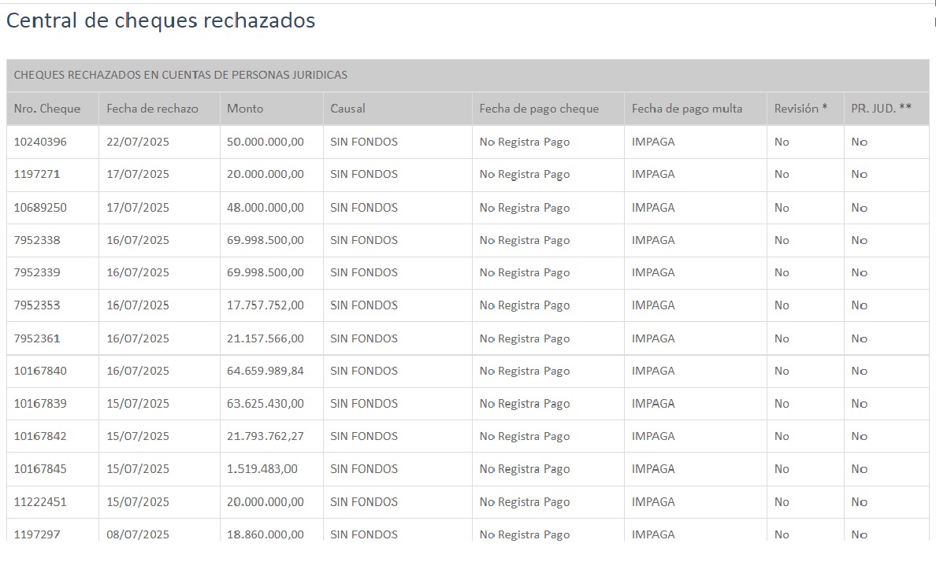Screen dimensions: 936x573
Task: Select cheque number 7952338
Action: click(x=37, y=240)
